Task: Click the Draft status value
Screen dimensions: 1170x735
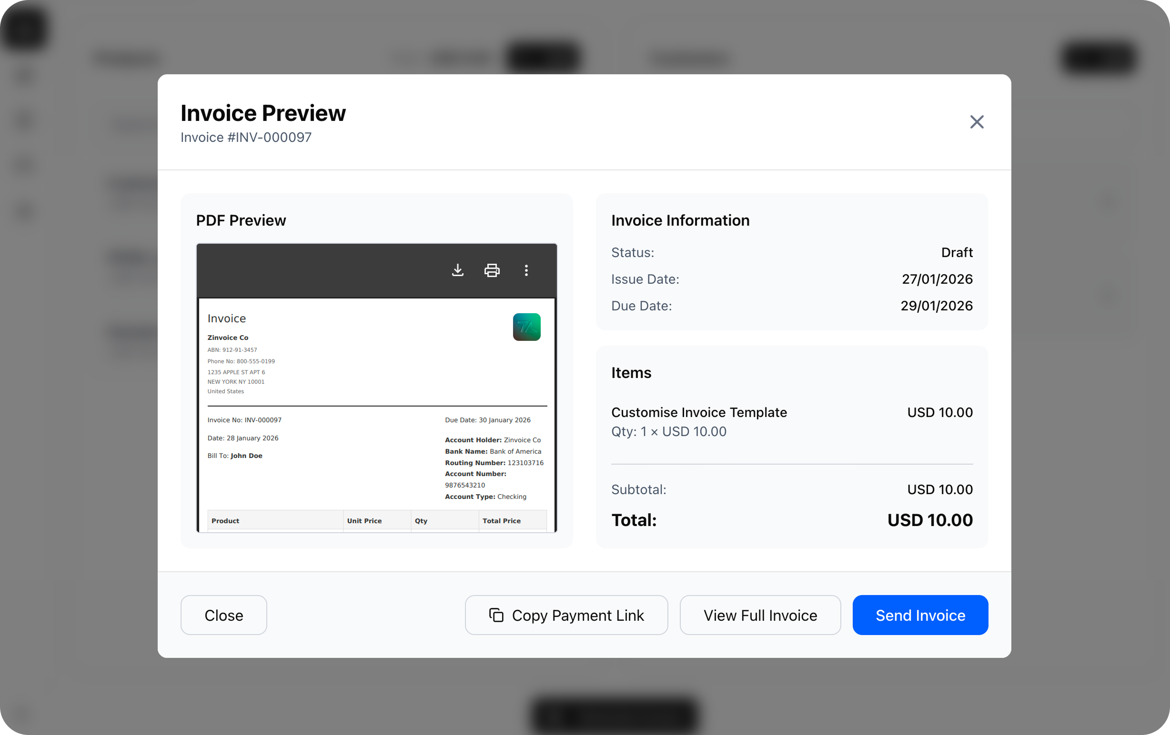Action: coord(957,252)
